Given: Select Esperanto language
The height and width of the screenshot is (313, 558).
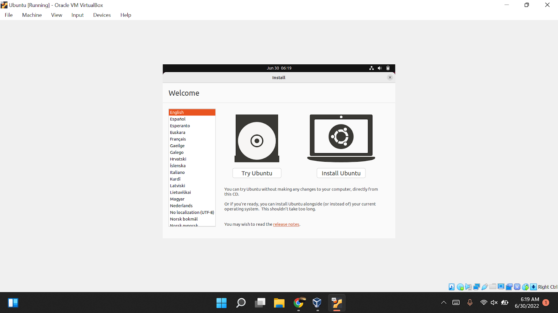Looking at the screenshot, I should [192, 126].
